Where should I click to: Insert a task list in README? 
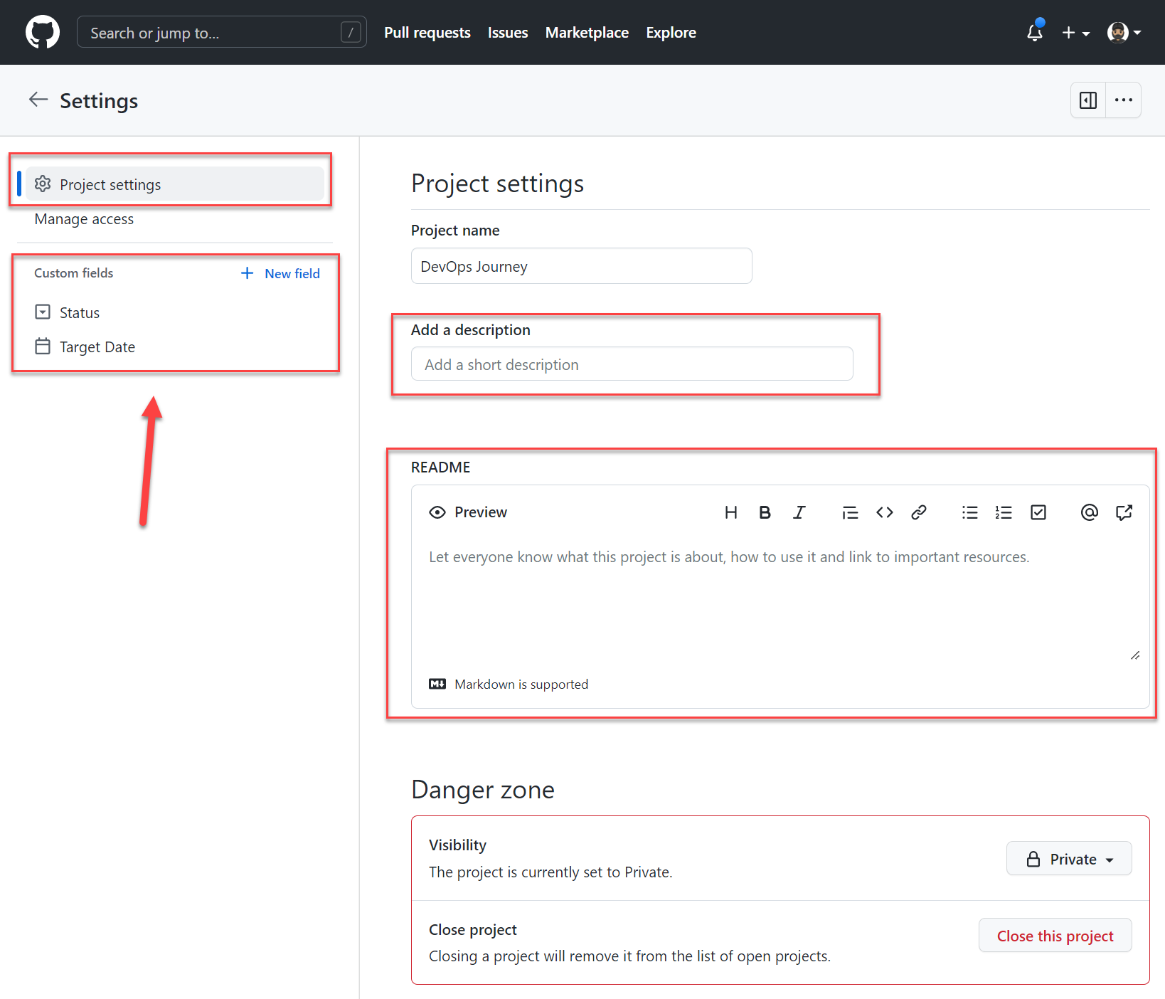point(1038,512)
